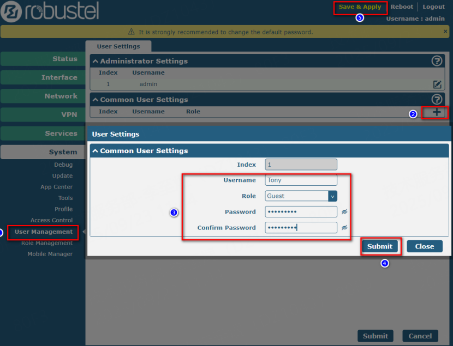Screen dimensions: 453x346
Task: Dismiss the default password warning banner
Action: 445,32
